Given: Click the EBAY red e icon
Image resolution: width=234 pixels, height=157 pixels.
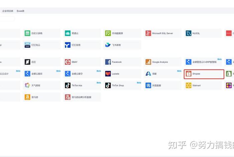Looking at the screenshot, I should [68, 62].
